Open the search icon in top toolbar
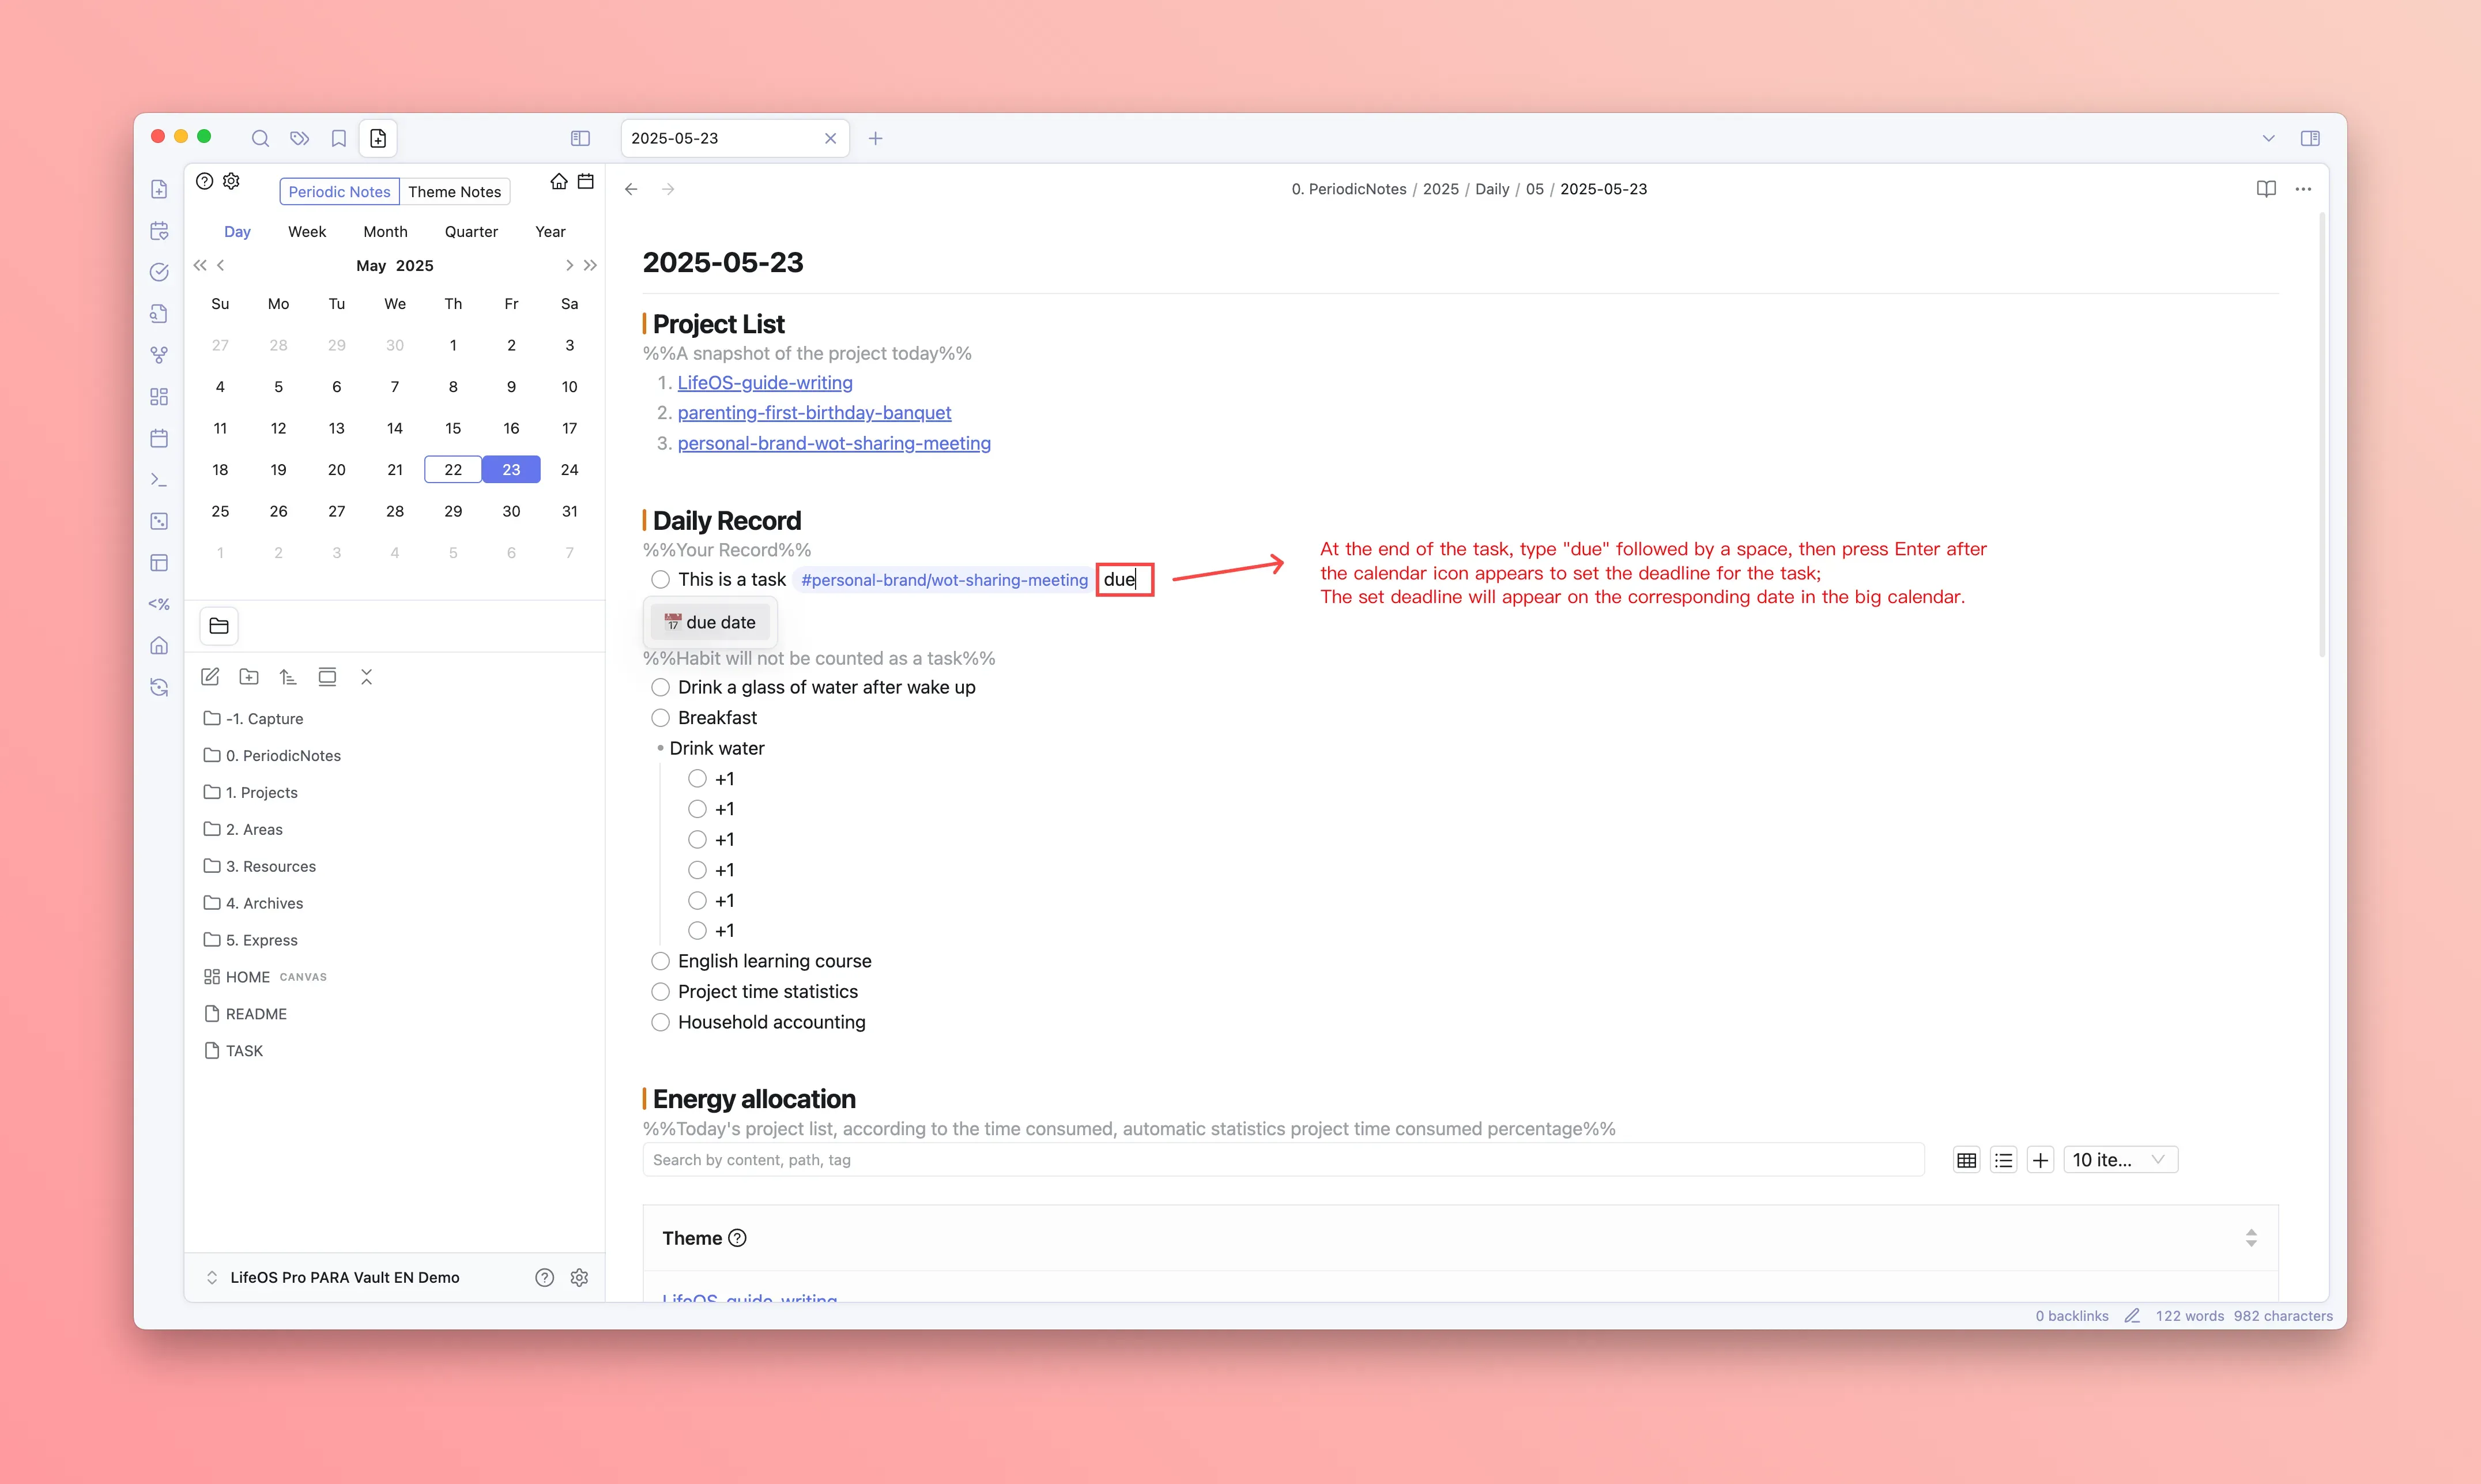 (260, 138)
